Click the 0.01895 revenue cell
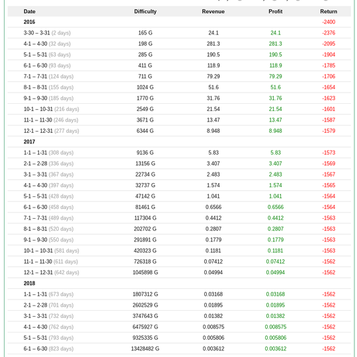The height and width of the screenshot is (357, 357). click(x=214, y=305)
